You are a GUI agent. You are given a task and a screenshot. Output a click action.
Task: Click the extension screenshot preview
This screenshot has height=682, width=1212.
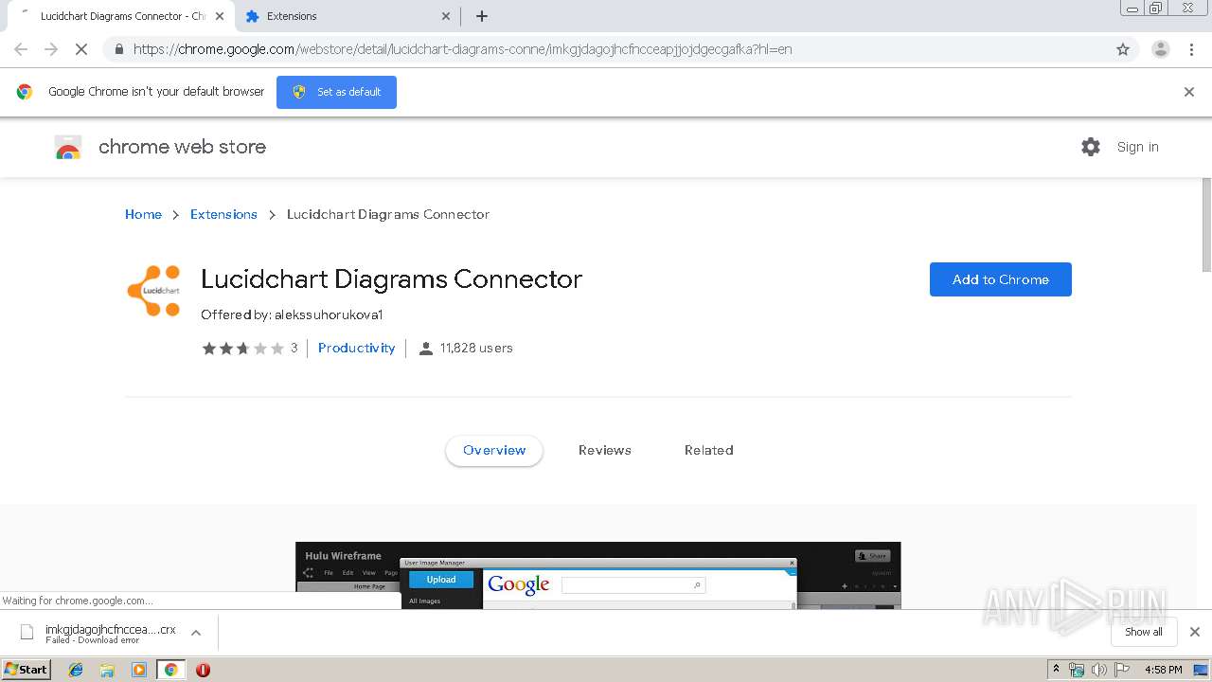[x=598, y=575]
